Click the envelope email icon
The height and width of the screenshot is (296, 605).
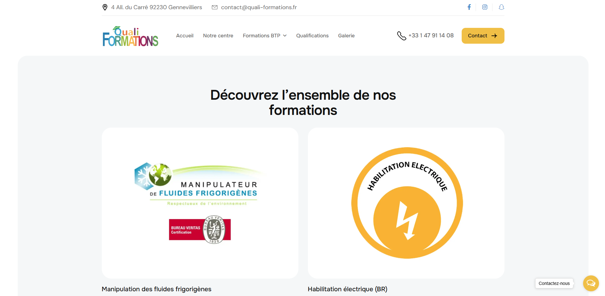pyautogui.click(x=215, y=7)
